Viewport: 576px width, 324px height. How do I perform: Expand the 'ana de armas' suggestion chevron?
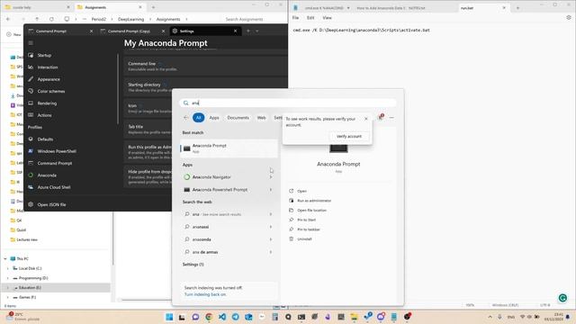tap(271, 252)
